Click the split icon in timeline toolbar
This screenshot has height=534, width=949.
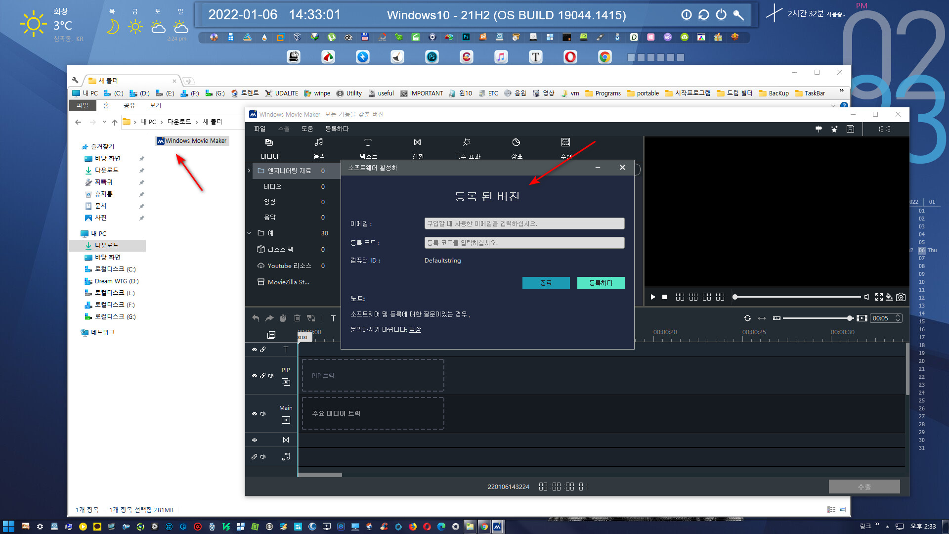click(x=322, y=318)
